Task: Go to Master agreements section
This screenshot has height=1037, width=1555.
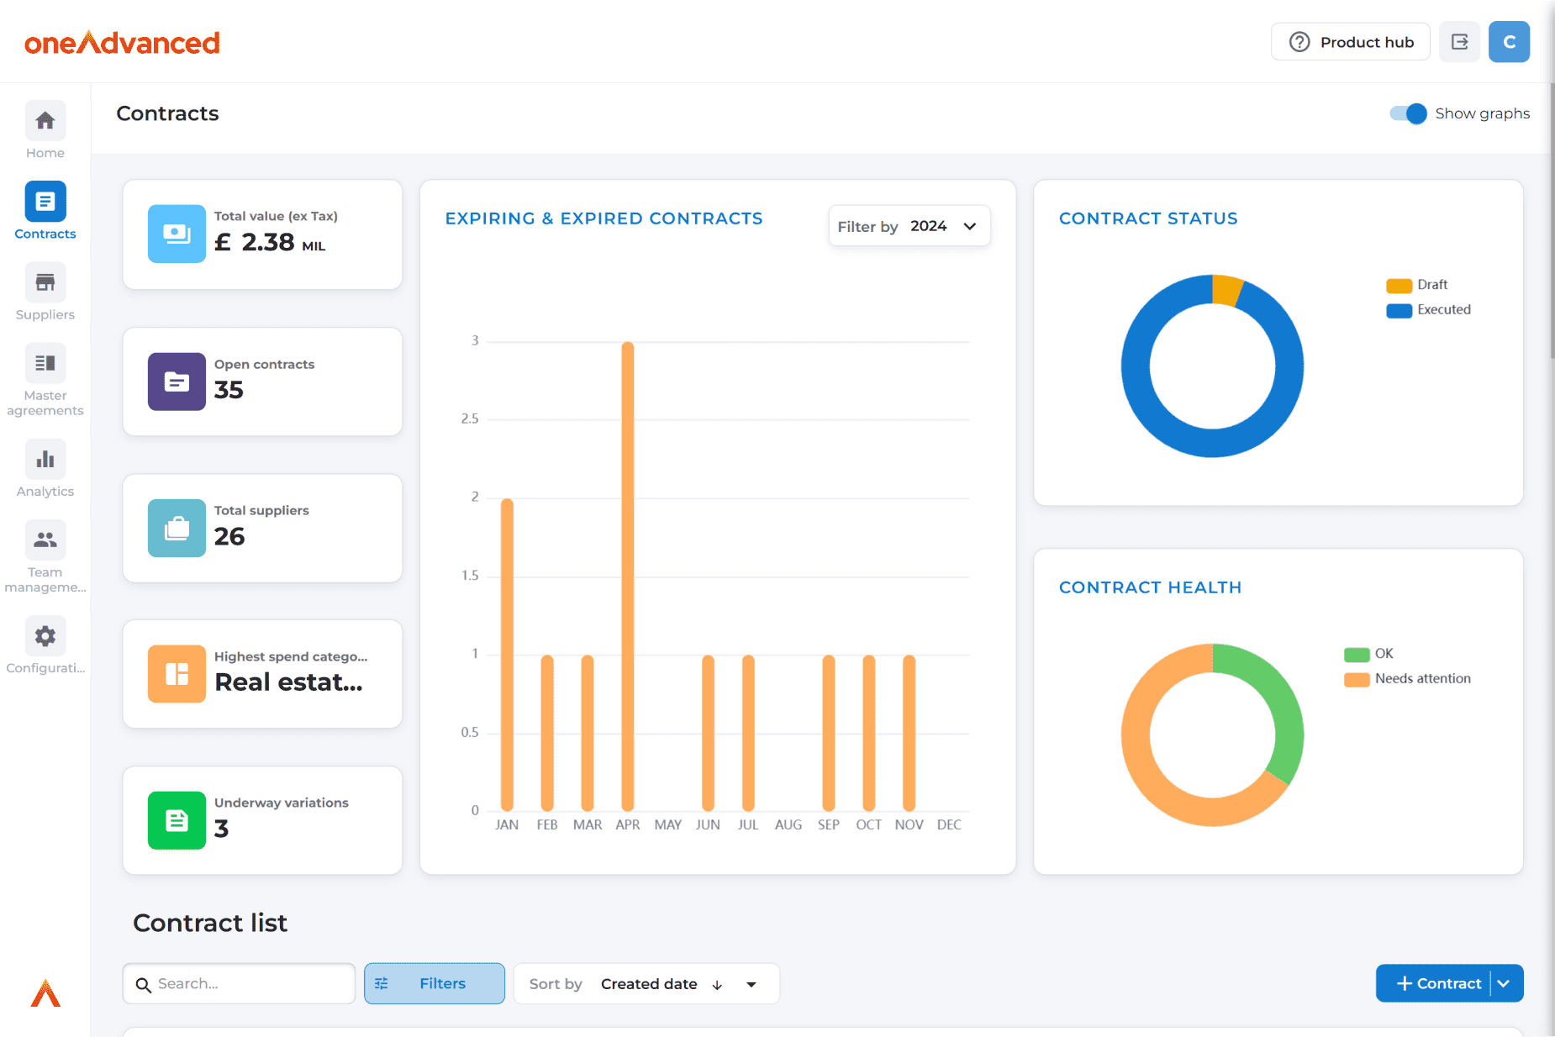Action: (x=45, y=365)
